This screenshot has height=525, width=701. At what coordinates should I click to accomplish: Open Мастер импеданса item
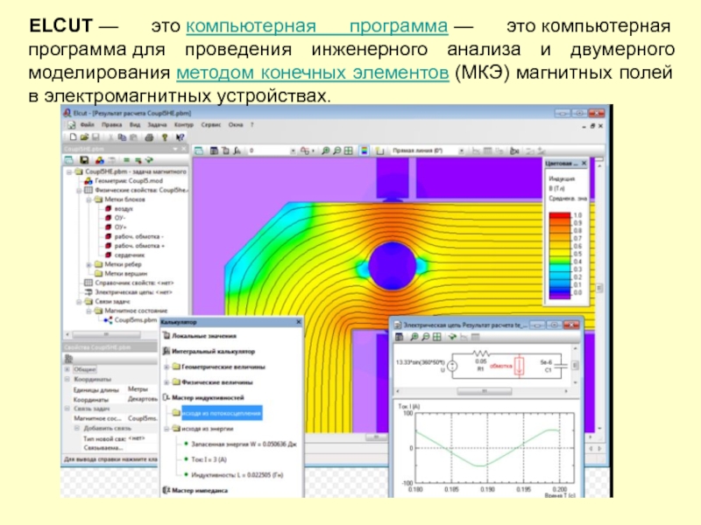(x=200, y=491)
